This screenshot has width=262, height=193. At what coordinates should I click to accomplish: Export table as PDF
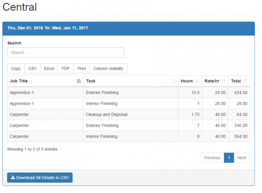click(65, 69)
